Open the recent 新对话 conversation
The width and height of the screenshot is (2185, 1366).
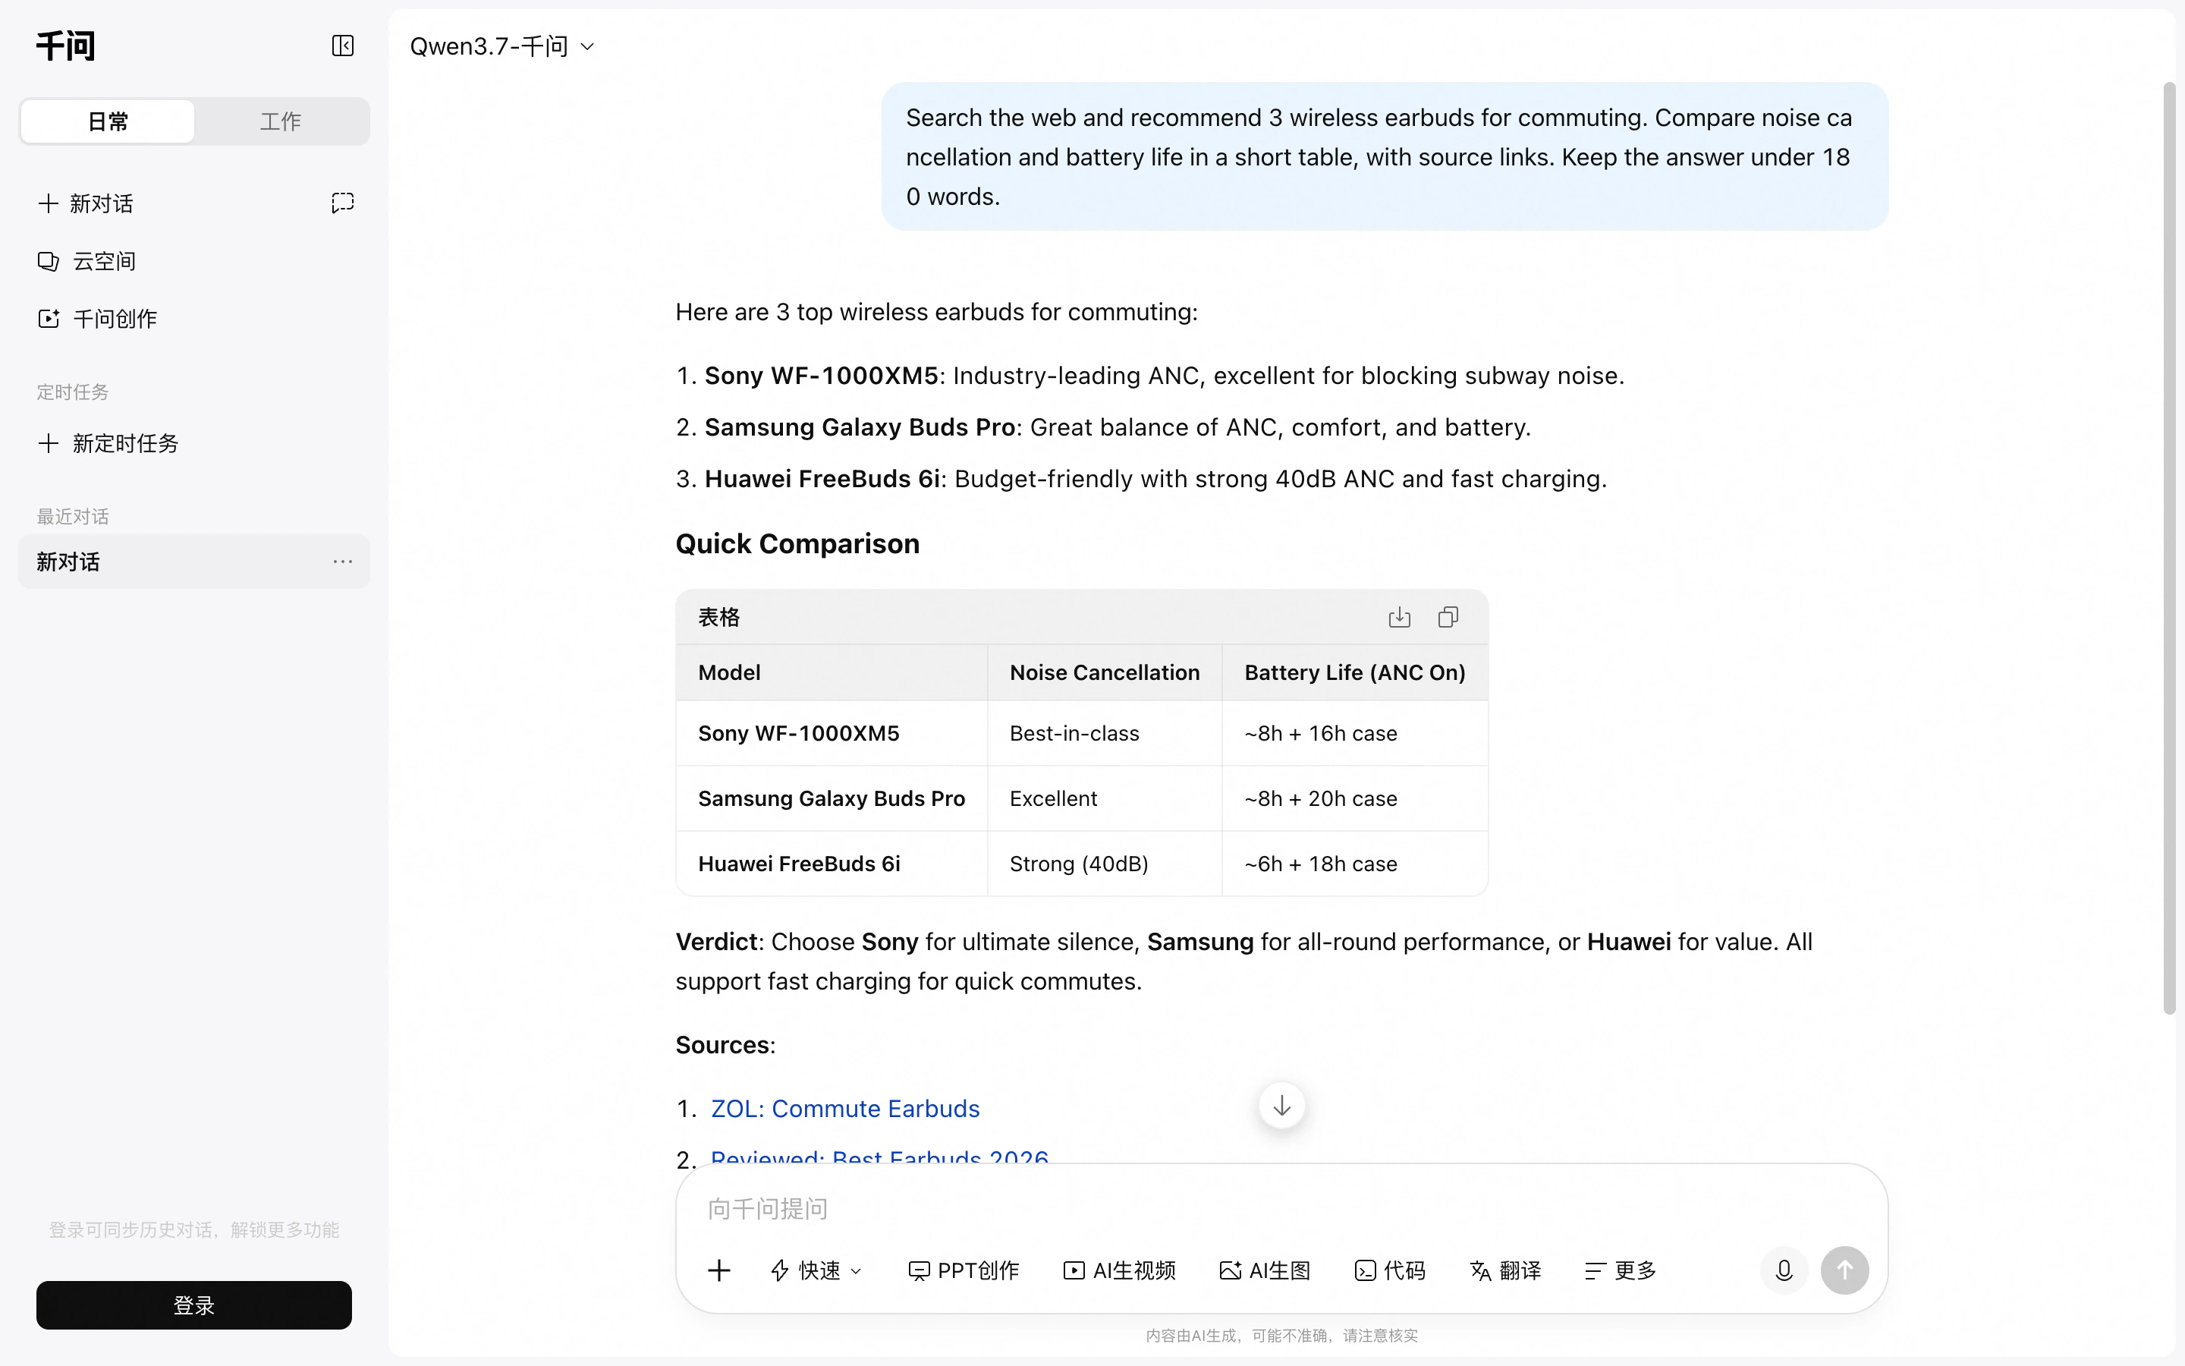194,562
